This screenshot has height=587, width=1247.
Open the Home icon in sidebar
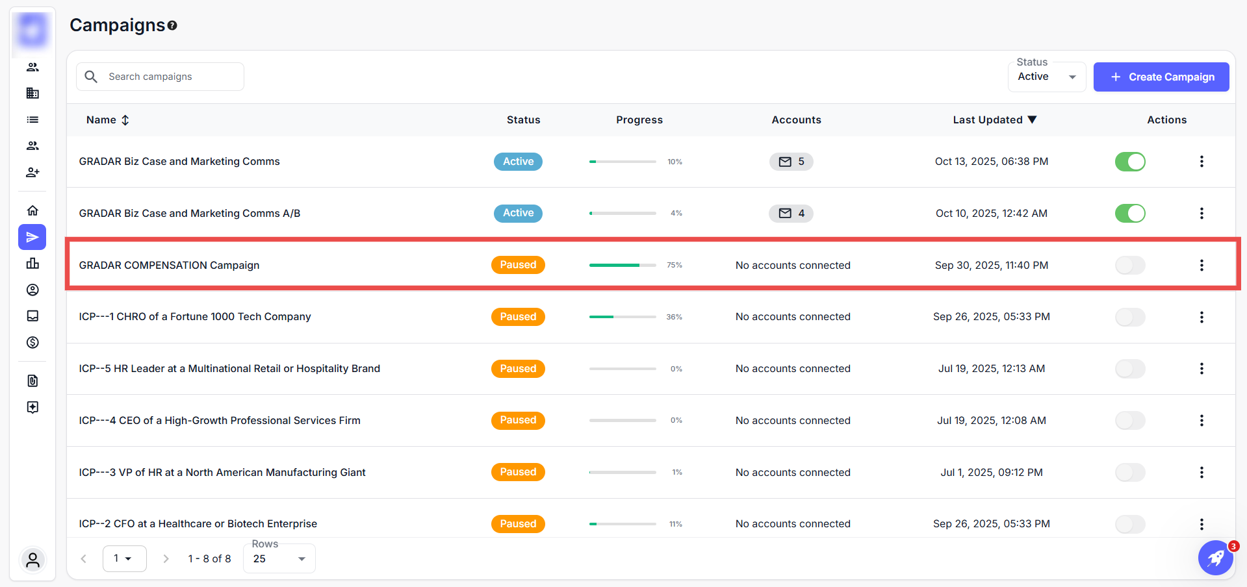coord(32,210)
